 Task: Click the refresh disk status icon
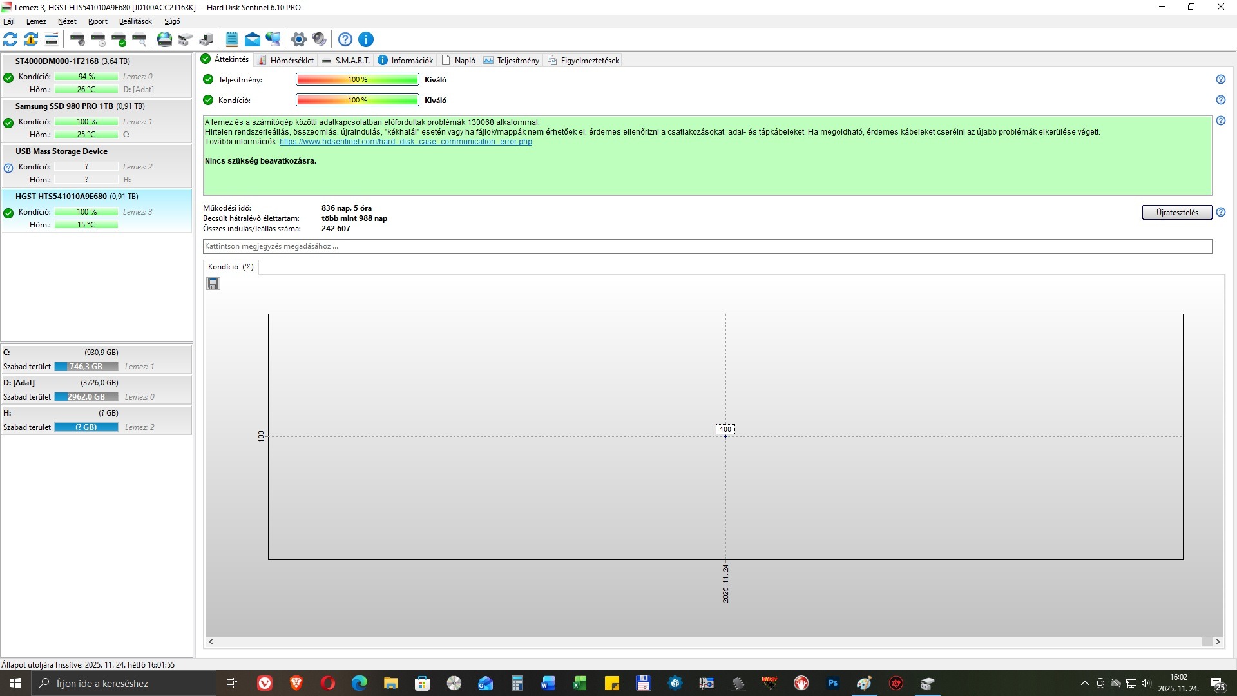(x=10, y=39)
